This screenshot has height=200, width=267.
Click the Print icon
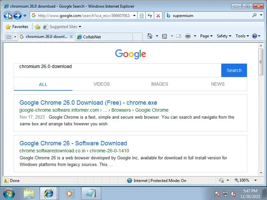coord(188,36)
